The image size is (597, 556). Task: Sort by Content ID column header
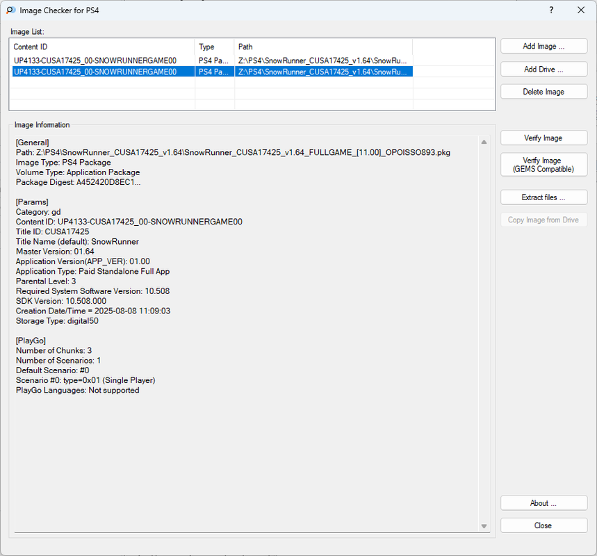point(102,47)
